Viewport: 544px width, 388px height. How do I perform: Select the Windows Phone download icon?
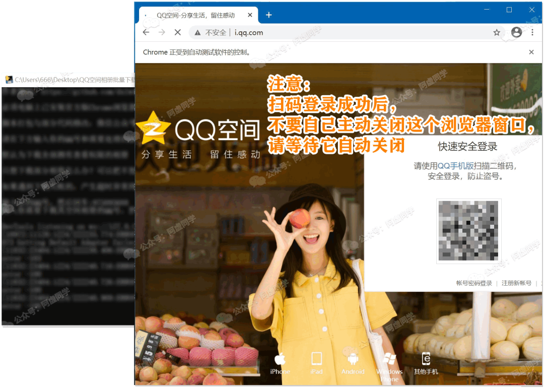(389, 359)
